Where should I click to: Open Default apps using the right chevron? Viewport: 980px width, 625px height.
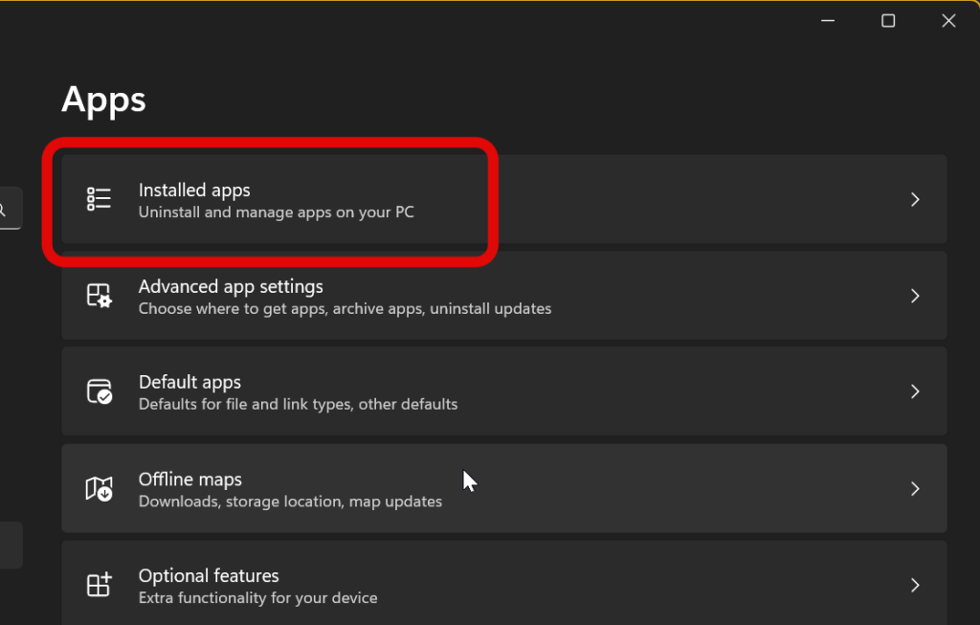[915, 391]
